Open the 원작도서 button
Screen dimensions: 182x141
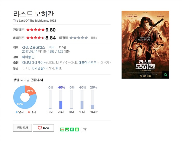22,128
